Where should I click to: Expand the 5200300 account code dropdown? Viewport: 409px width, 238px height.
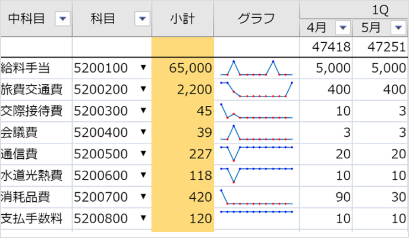point(143,111)
